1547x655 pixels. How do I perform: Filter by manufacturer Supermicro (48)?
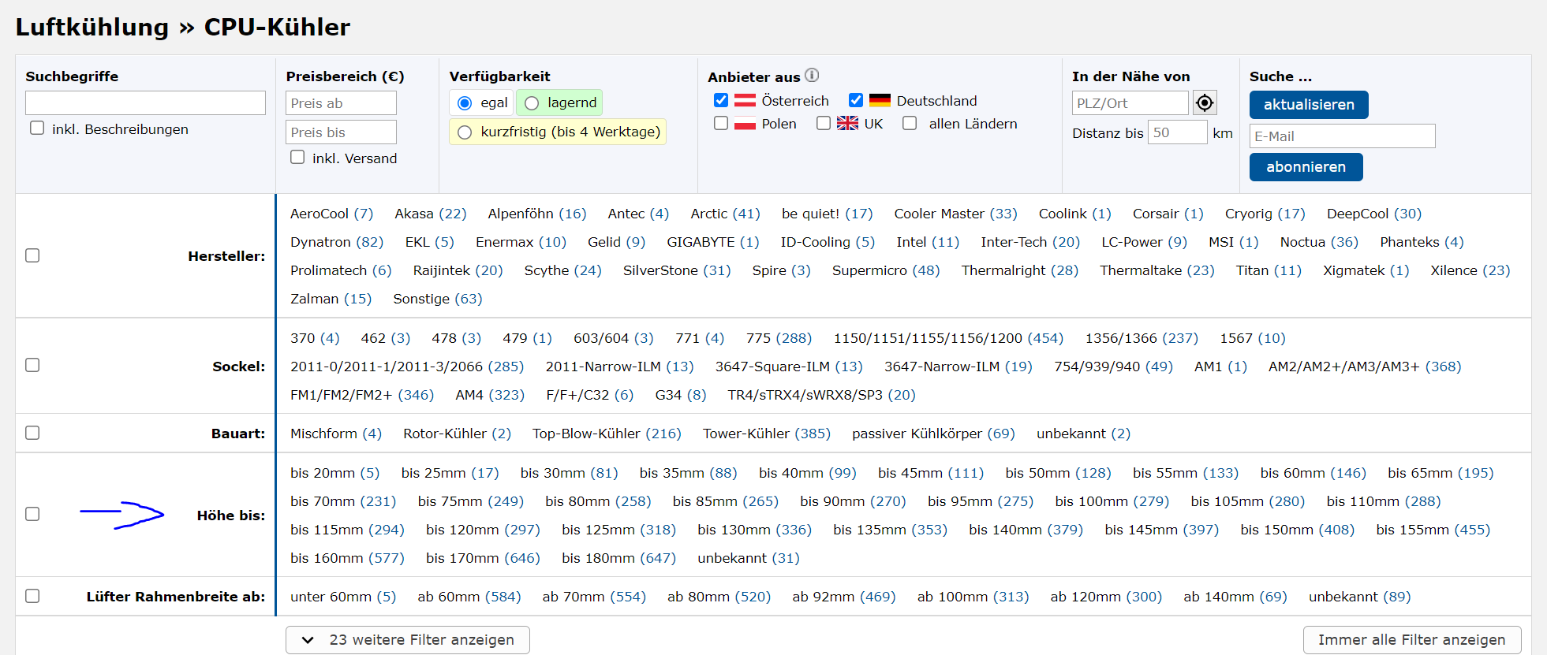tap(886, 270)
